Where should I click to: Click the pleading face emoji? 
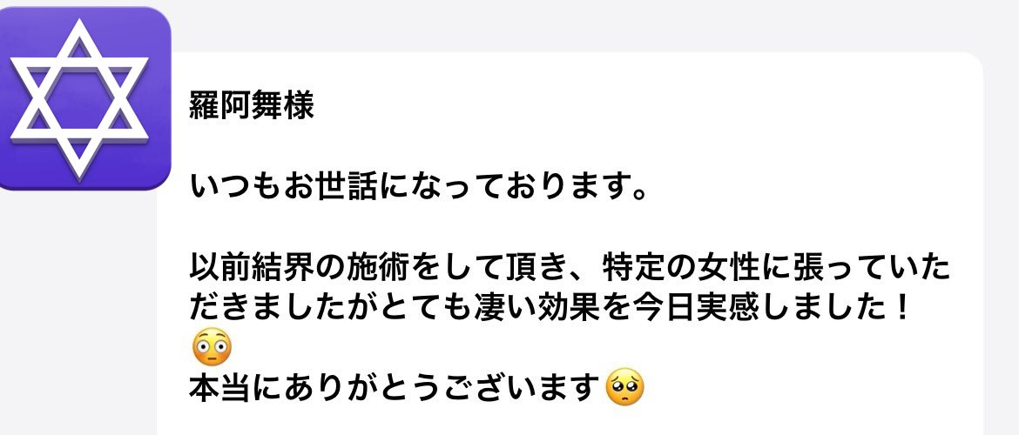click(624, 387)
